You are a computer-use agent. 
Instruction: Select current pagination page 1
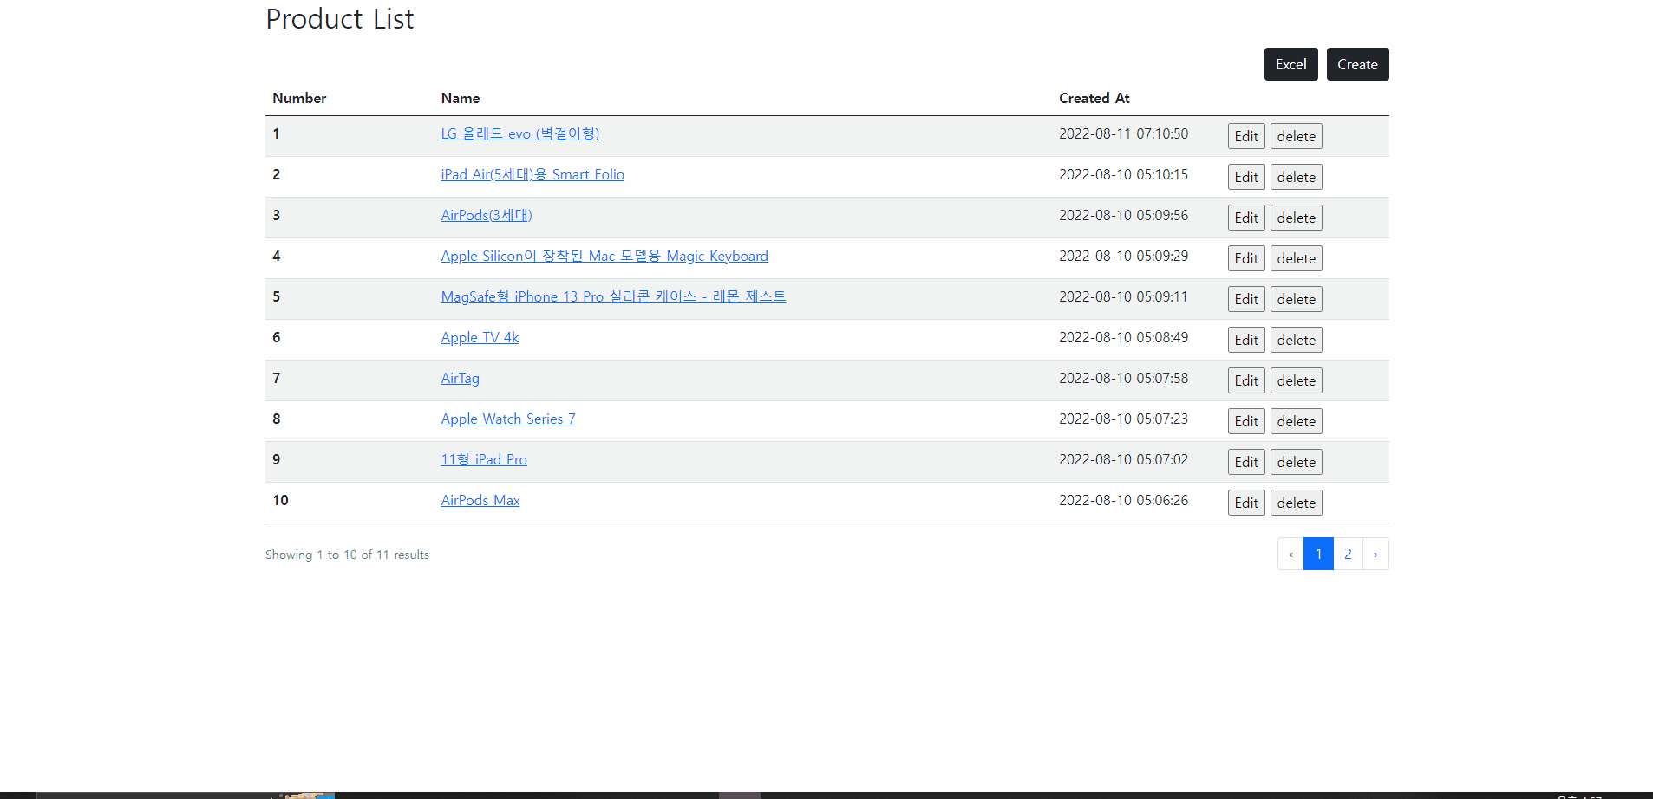[1318, 554]
